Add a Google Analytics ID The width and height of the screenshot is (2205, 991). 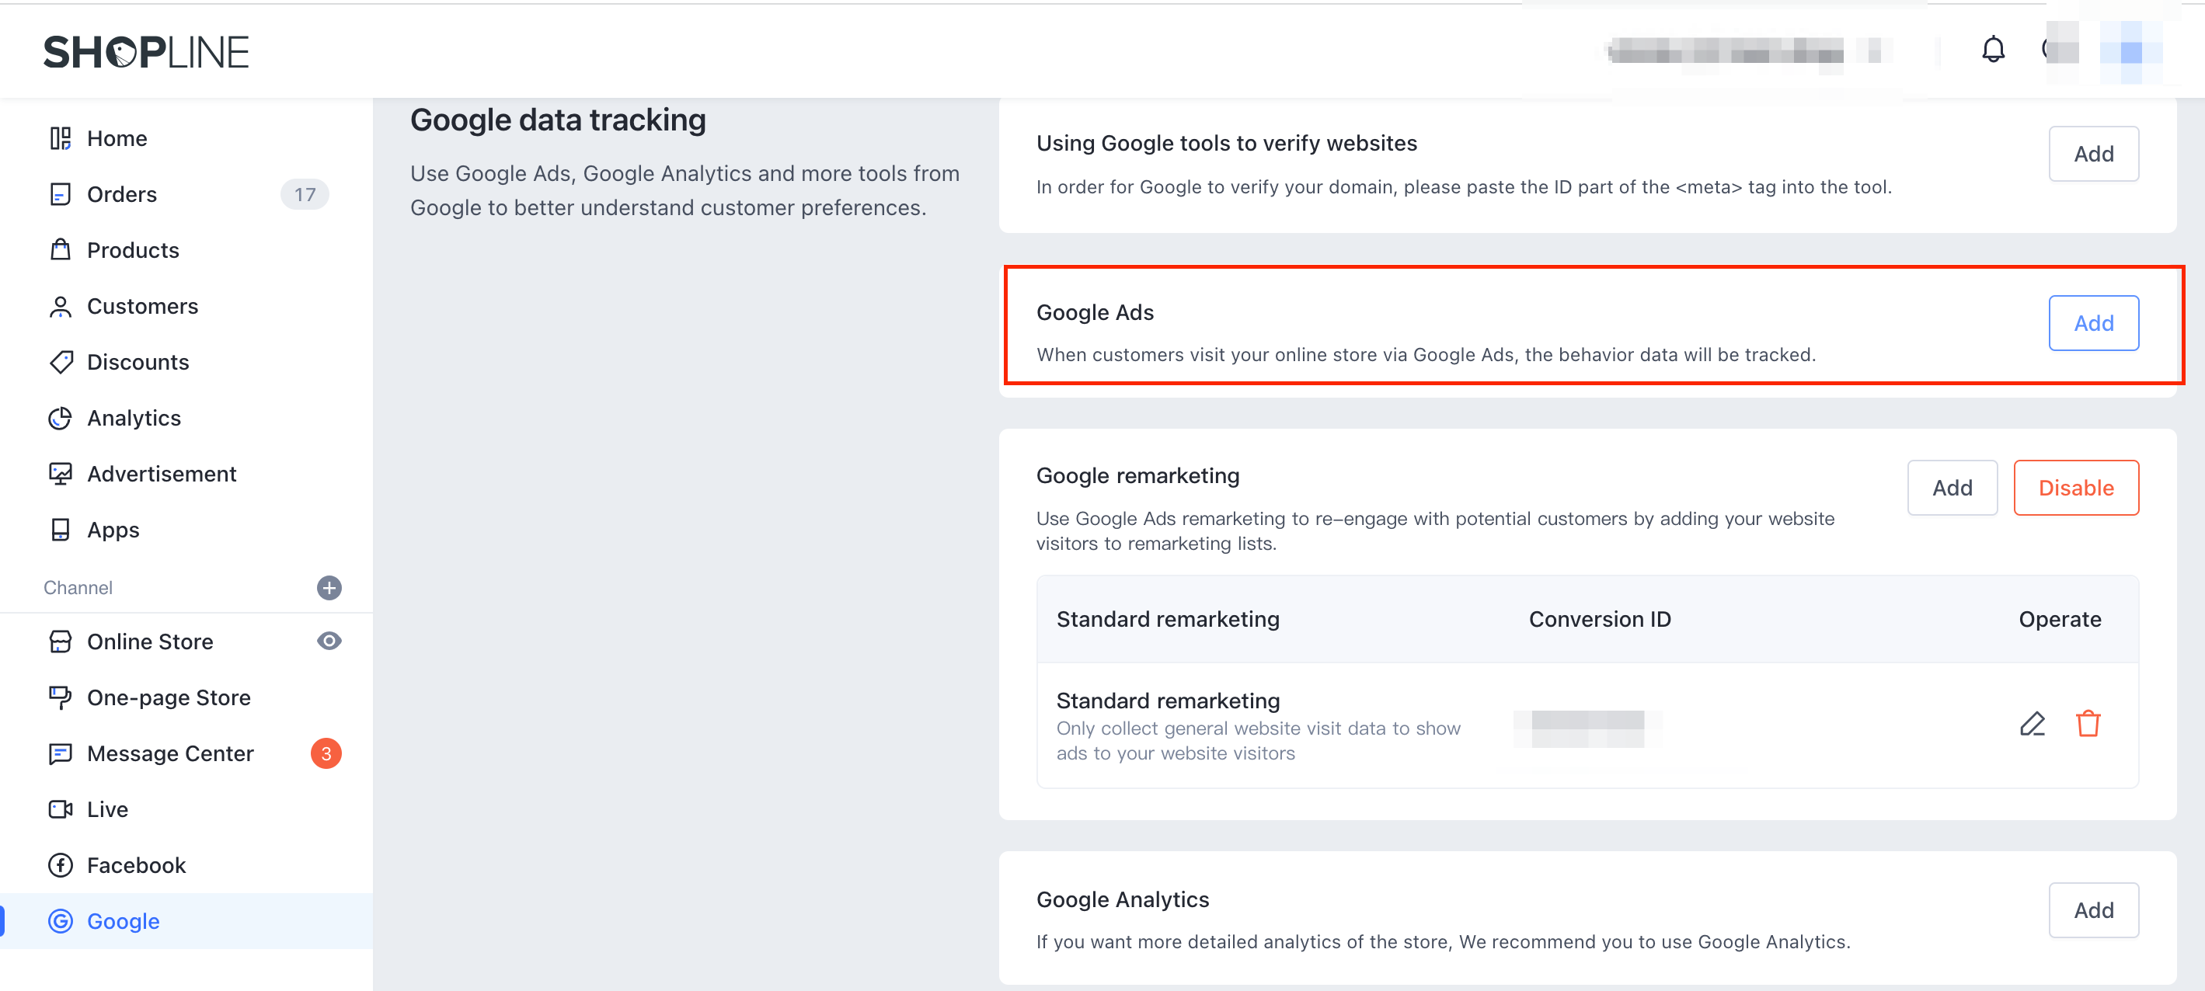tap(2093, 909)
